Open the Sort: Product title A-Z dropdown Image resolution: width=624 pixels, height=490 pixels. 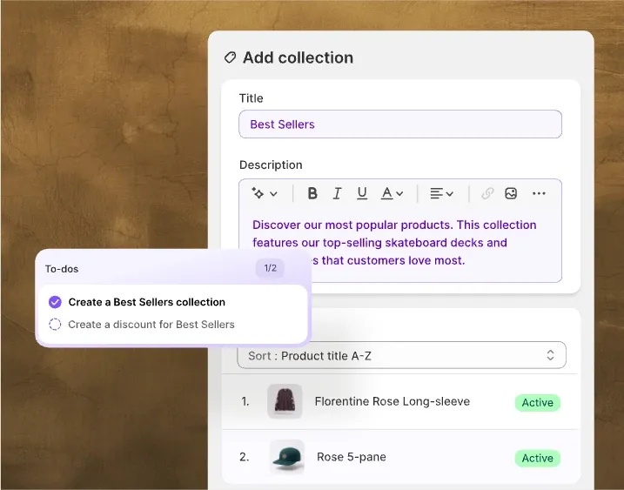tap(401, 355)
